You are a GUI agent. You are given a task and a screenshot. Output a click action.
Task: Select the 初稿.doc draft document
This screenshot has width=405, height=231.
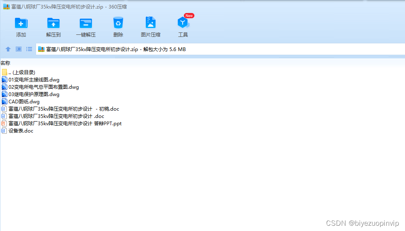[x=64, y=109]
